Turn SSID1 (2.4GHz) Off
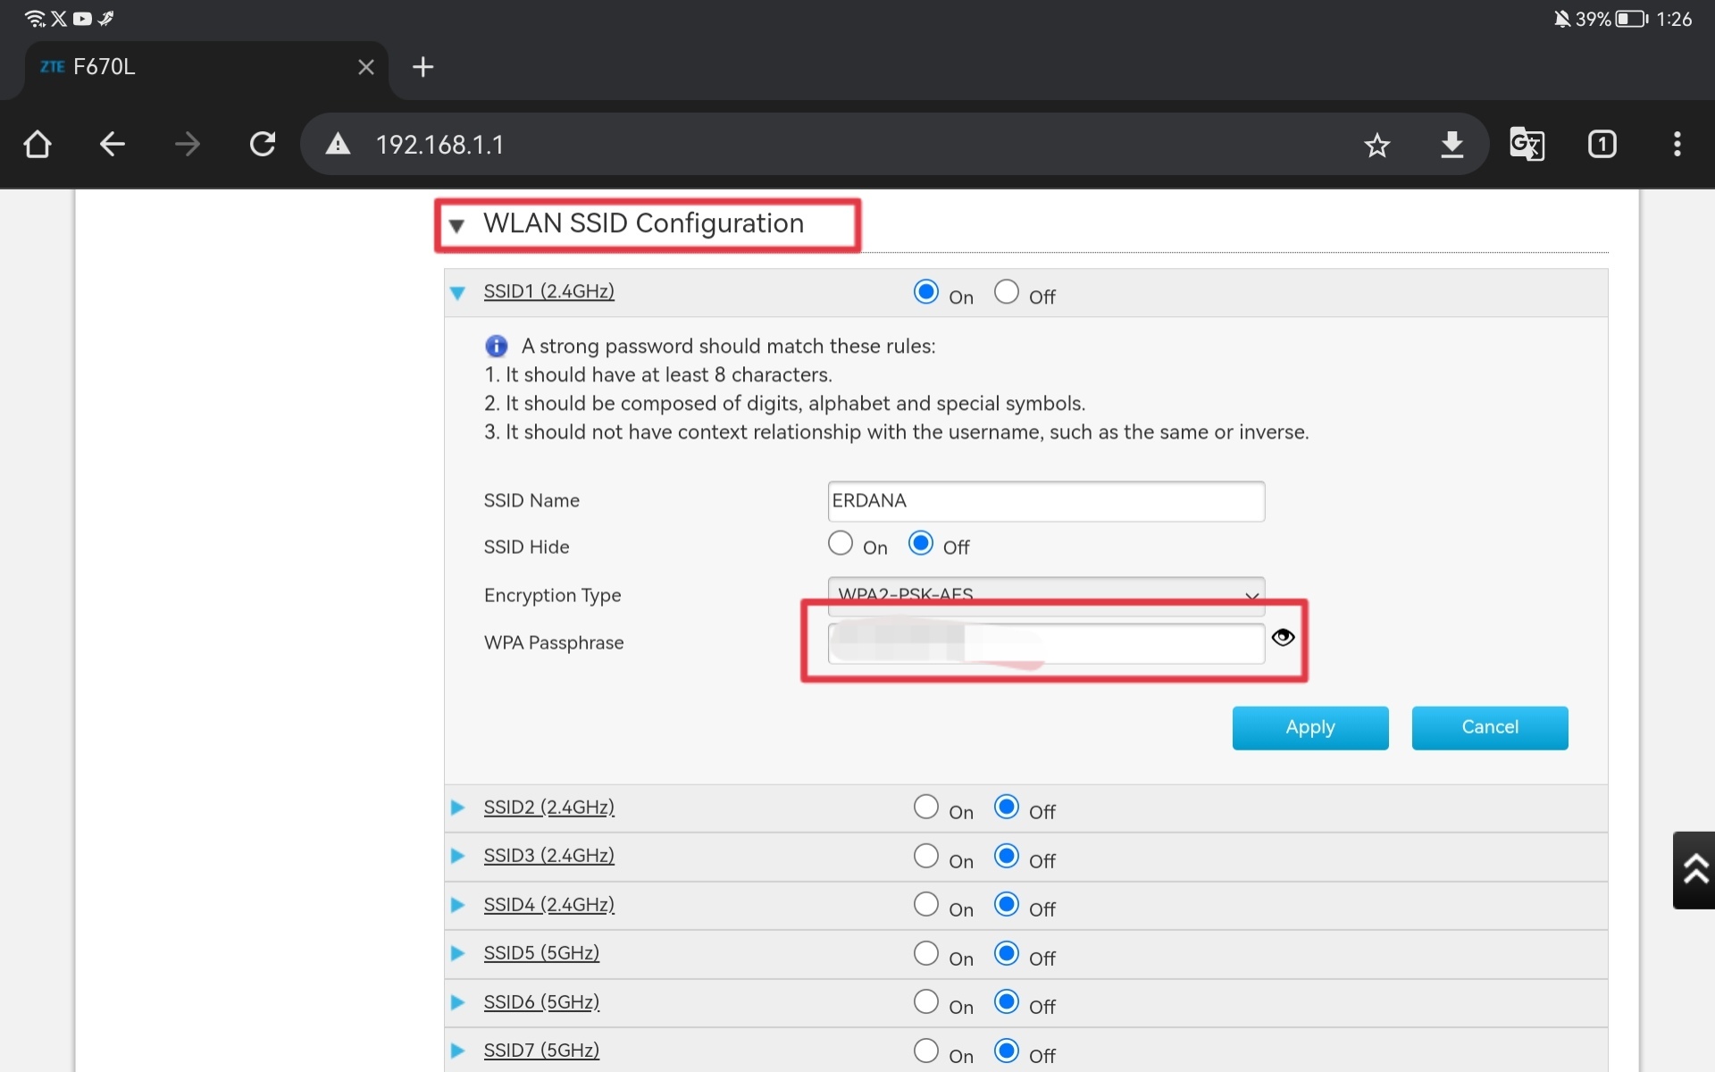This screenshot has height=1072, width=1715. [1007, 292]
